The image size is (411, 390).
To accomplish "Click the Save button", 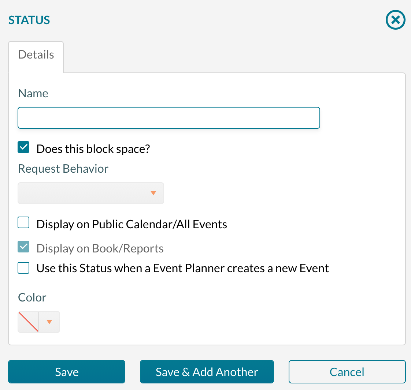I will (67, 372).
